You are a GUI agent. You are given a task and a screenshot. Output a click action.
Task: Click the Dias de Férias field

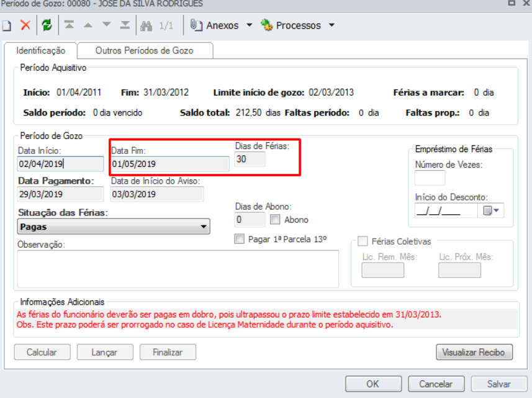(x=250, y=159)
